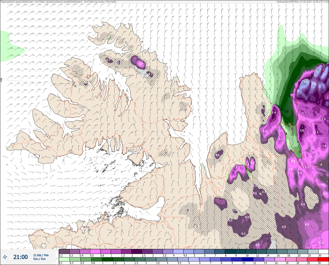Viewport: 329px width, 265px height.
Task: Pick the darkest purple snow swatch labelled 2
Action: [136, 251]
